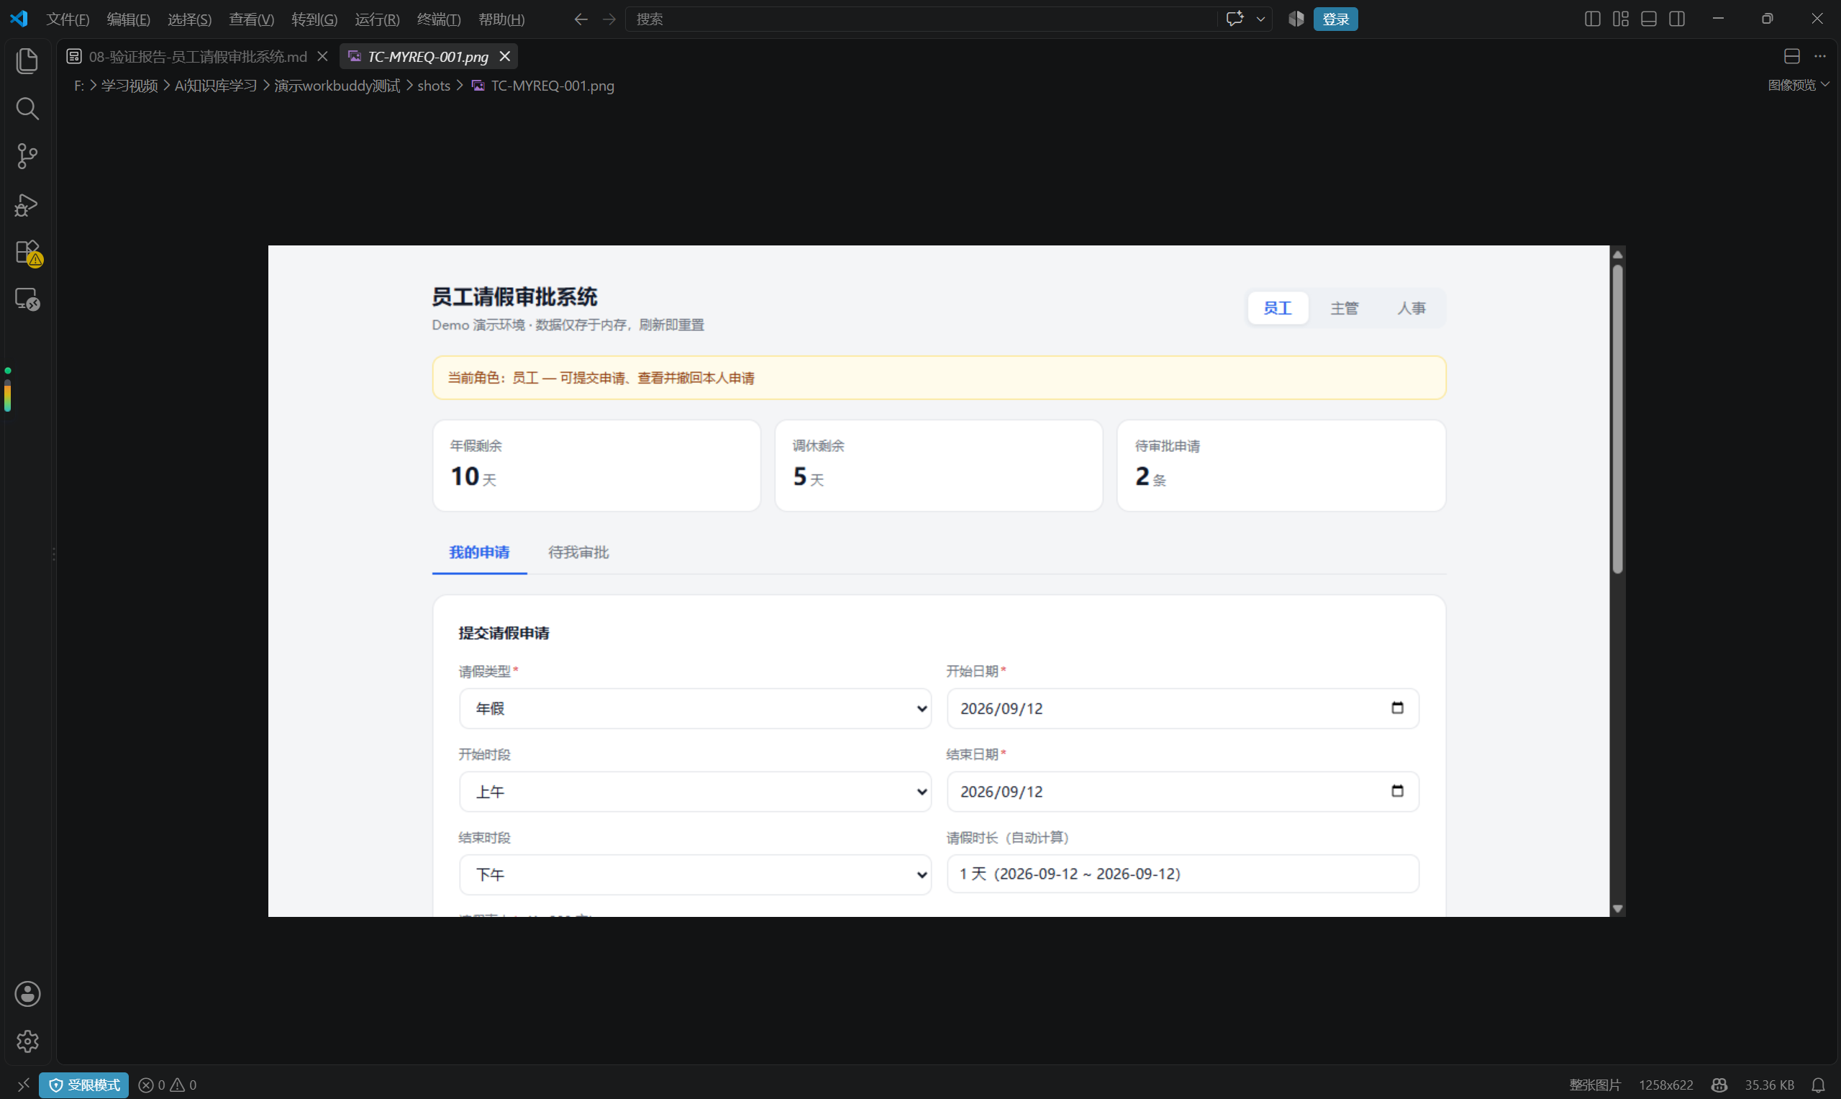
Task: Switch to the 08-验证报告-员工请假审批系统.md tab
Action: 197,56
